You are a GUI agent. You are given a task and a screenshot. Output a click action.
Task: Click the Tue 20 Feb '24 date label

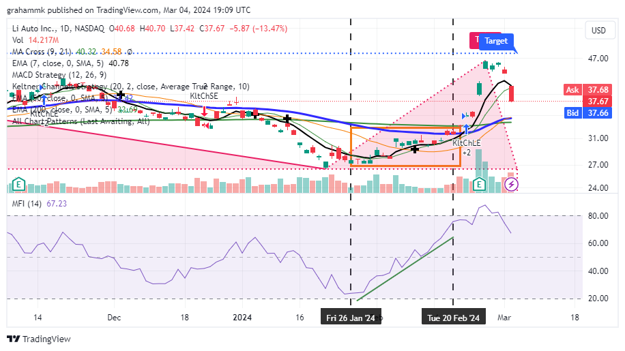[x=453, y=318]
